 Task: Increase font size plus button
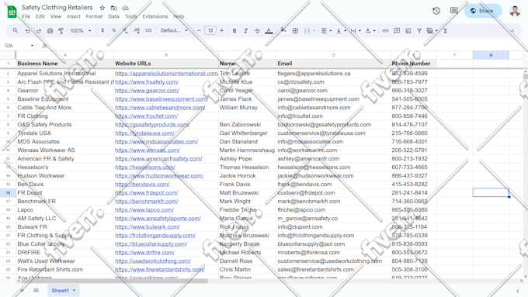click(x=221, y=30)
